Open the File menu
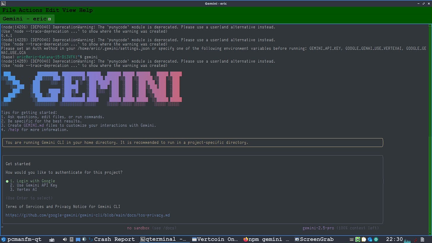The height and width of the screenshot is (243, 432). pos(9,10)
